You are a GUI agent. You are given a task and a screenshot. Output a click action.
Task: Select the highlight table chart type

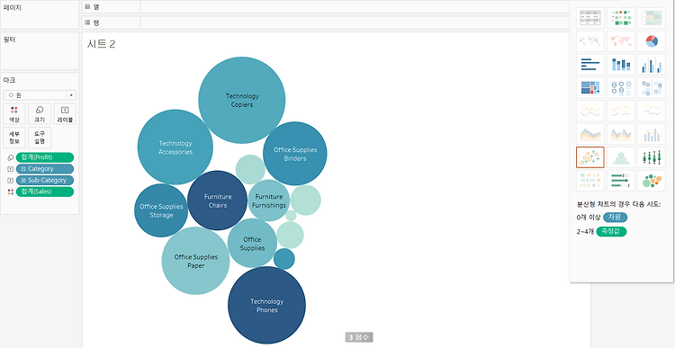point(652,18)
